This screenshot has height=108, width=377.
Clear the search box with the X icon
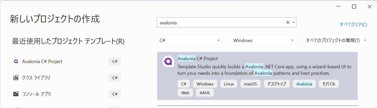(288, 23)
